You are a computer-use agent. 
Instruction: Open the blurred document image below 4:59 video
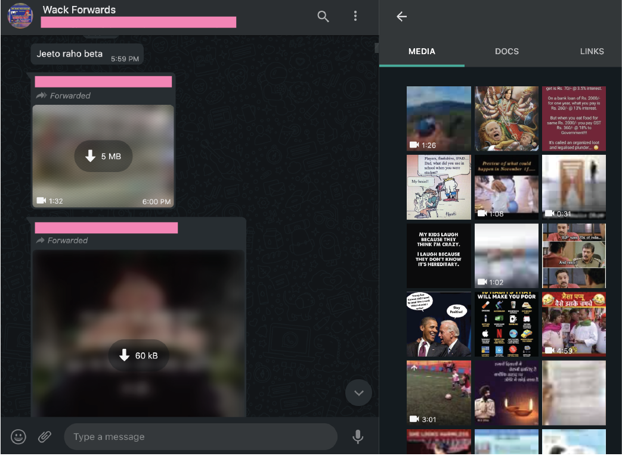(x=574, y=393)
